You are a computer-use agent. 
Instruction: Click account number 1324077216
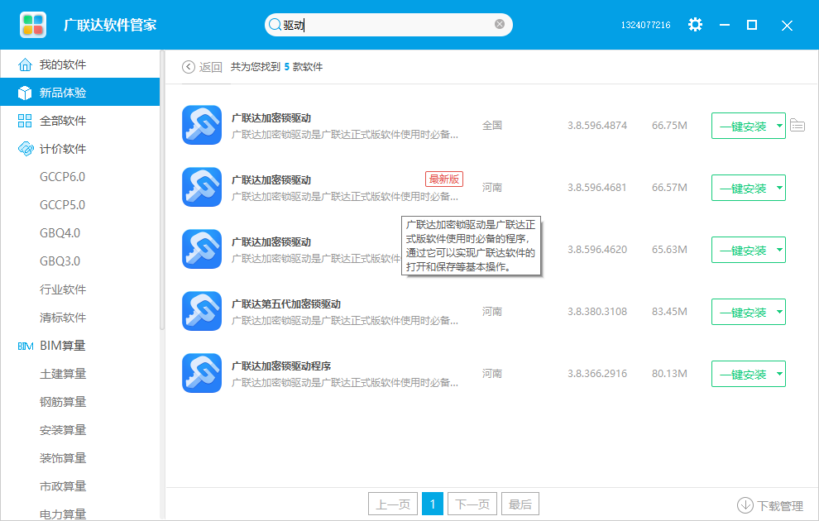(645, 25)
